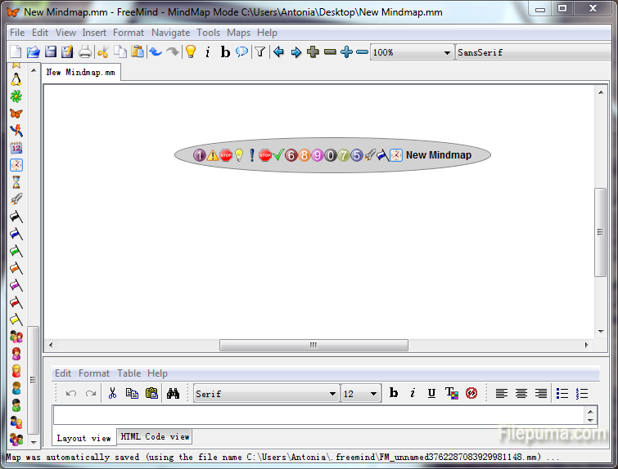Image resolution: width=618 pixels, height=469 pixels.
Task: Open the Navigate menu
Action: click(x=170, y=33)
